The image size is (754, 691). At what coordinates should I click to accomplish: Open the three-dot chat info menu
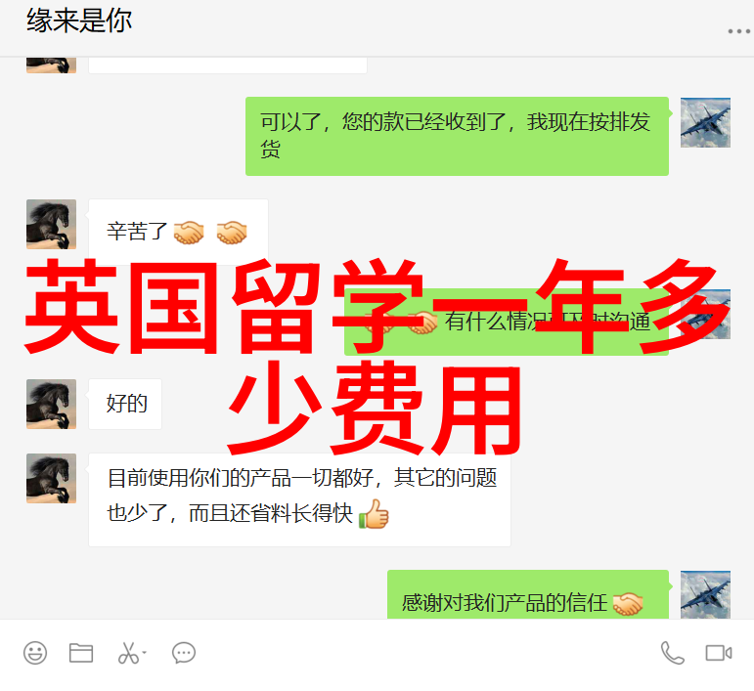(x=738, y=31)
